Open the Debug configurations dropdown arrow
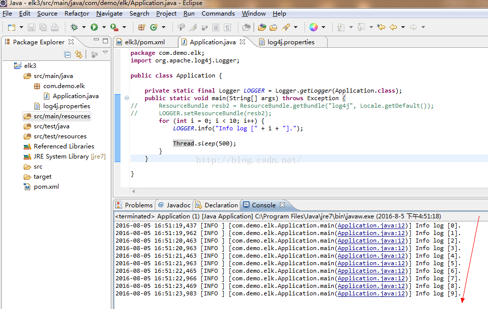The image size is (488, 309). (84, 27)
